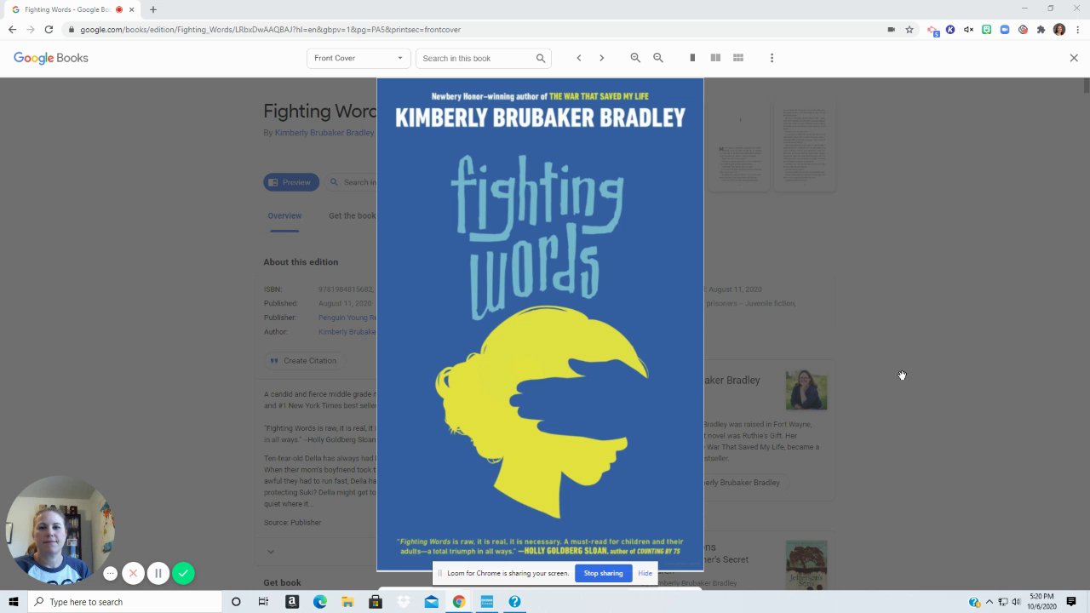1090x613 pixels.
Task: Open the Windows notification center
Action: pyautogui.click(x=1071, y=602)
